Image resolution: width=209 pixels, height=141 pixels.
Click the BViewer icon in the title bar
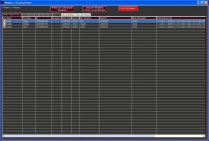tap(2, 3)
